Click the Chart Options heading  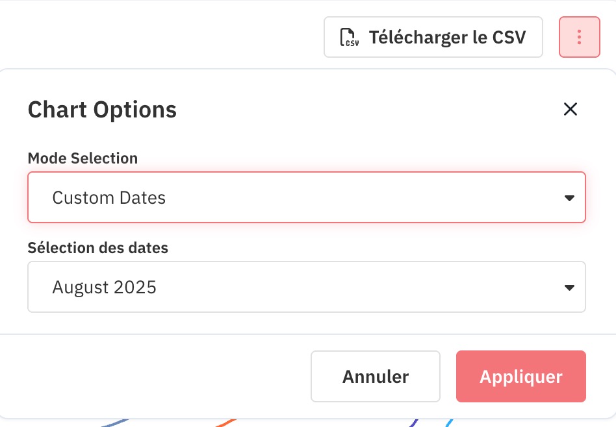pyautogui.click(x=102, y=110)
